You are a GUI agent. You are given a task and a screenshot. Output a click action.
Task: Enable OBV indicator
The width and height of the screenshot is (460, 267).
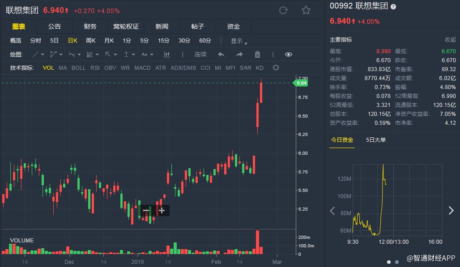[x=111, y=68]
